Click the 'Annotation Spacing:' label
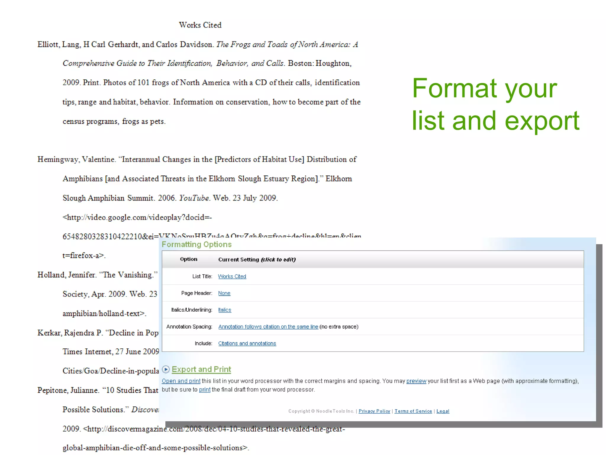 [x=189, y=327]
